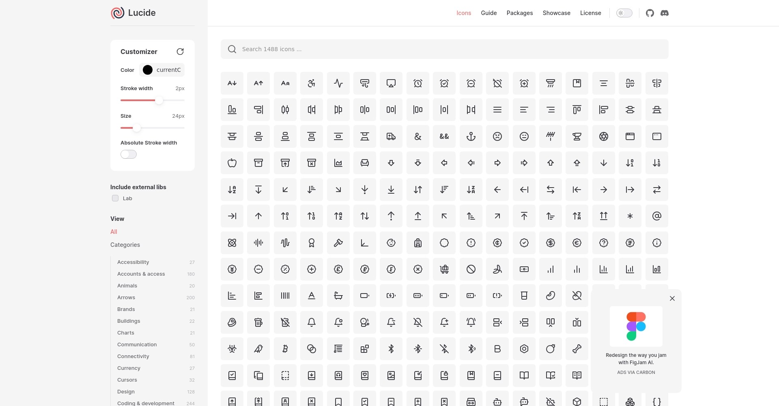779x406 pixels.
Task: Reset the customizer settings
Action: click(180, 52)
